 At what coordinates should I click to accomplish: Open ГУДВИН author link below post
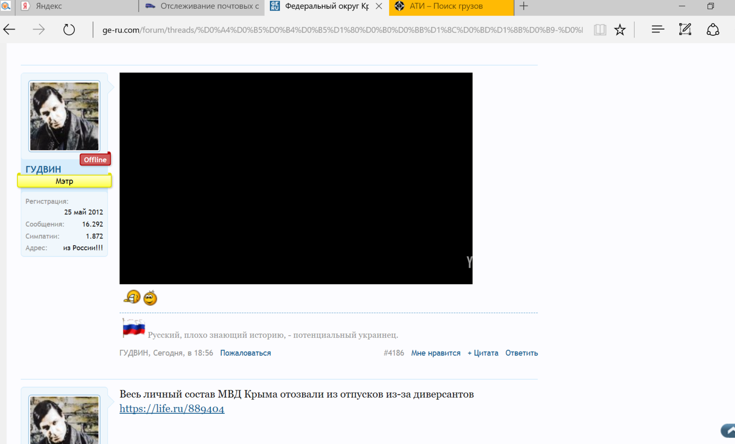coord(134,353)
